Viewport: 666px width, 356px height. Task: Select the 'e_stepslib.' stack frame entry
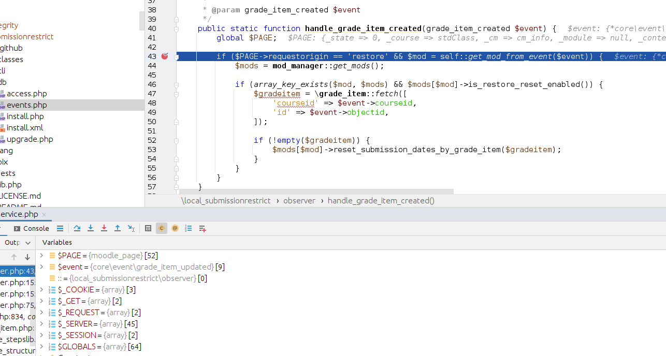click(18, 339)
